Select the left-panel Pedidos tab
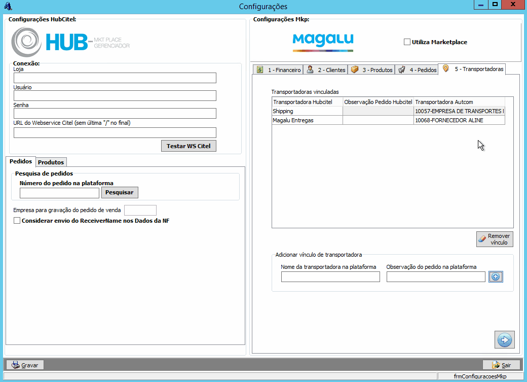 (x=21, y=161)
